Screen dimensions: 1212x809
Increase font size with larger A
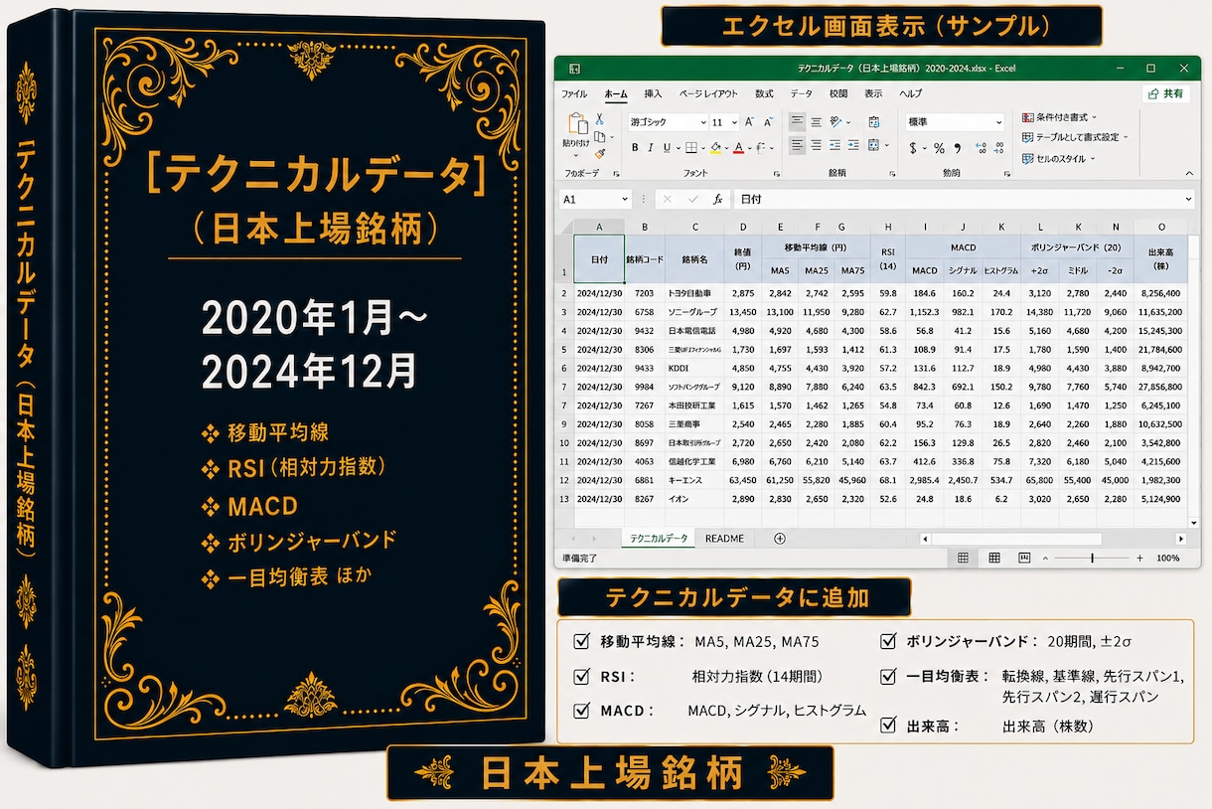coord(750,122)
